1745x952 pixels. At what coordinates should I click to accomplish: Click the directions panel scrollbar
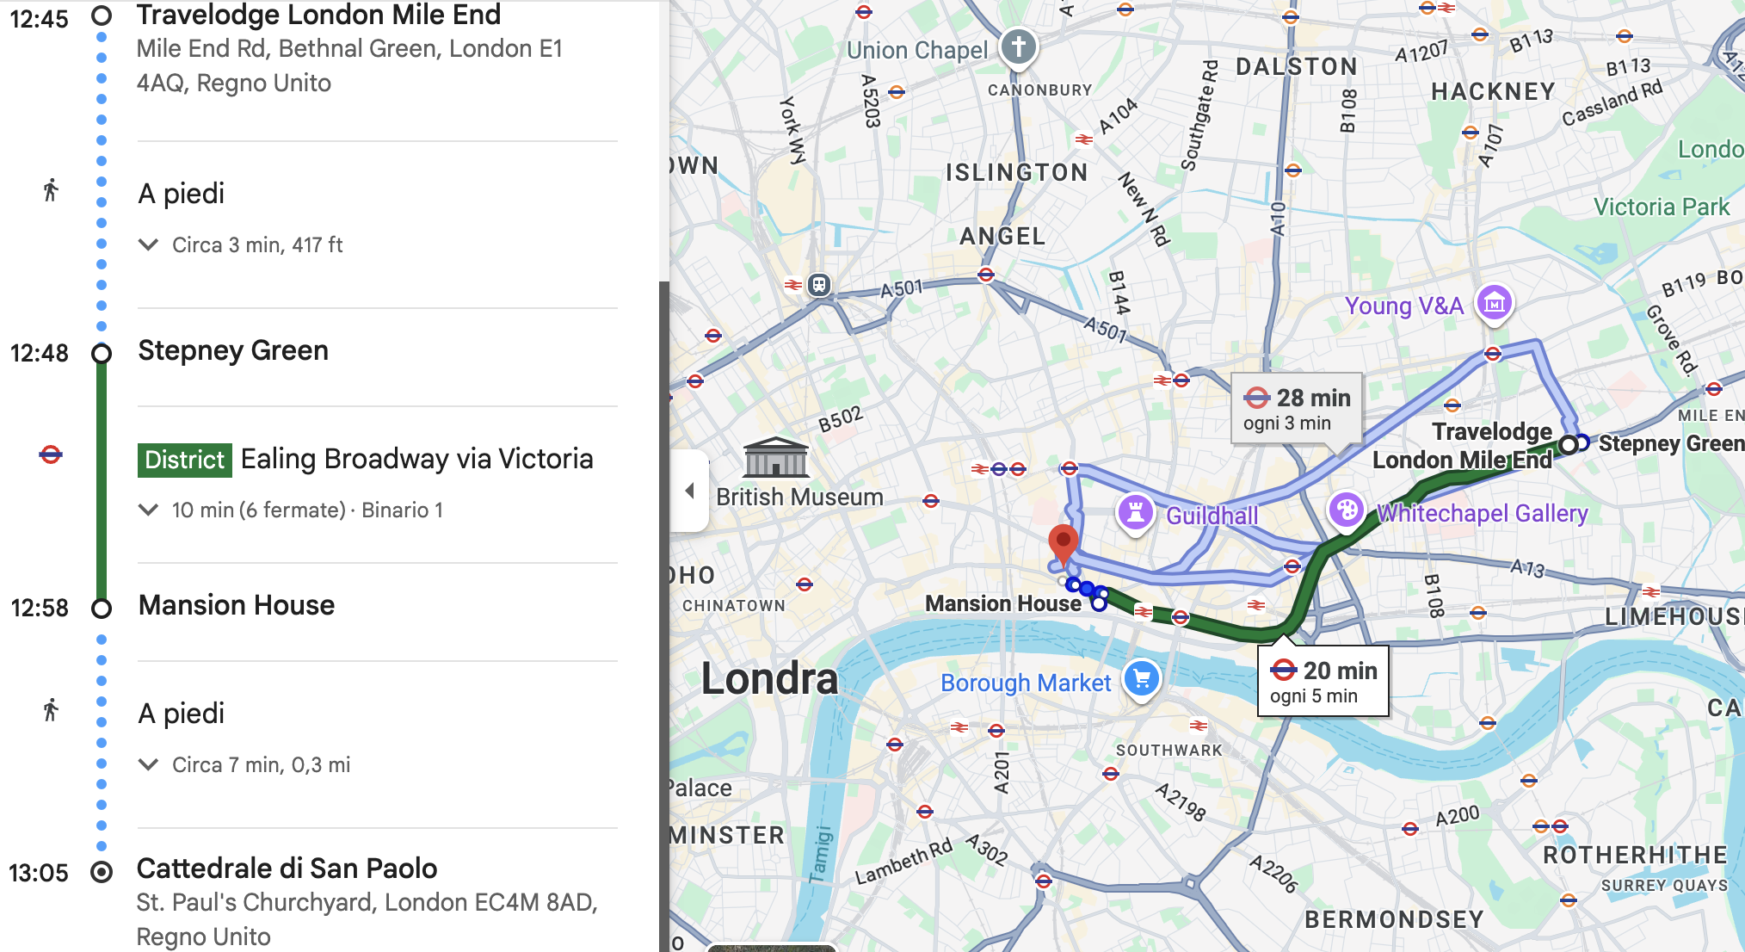663,603
